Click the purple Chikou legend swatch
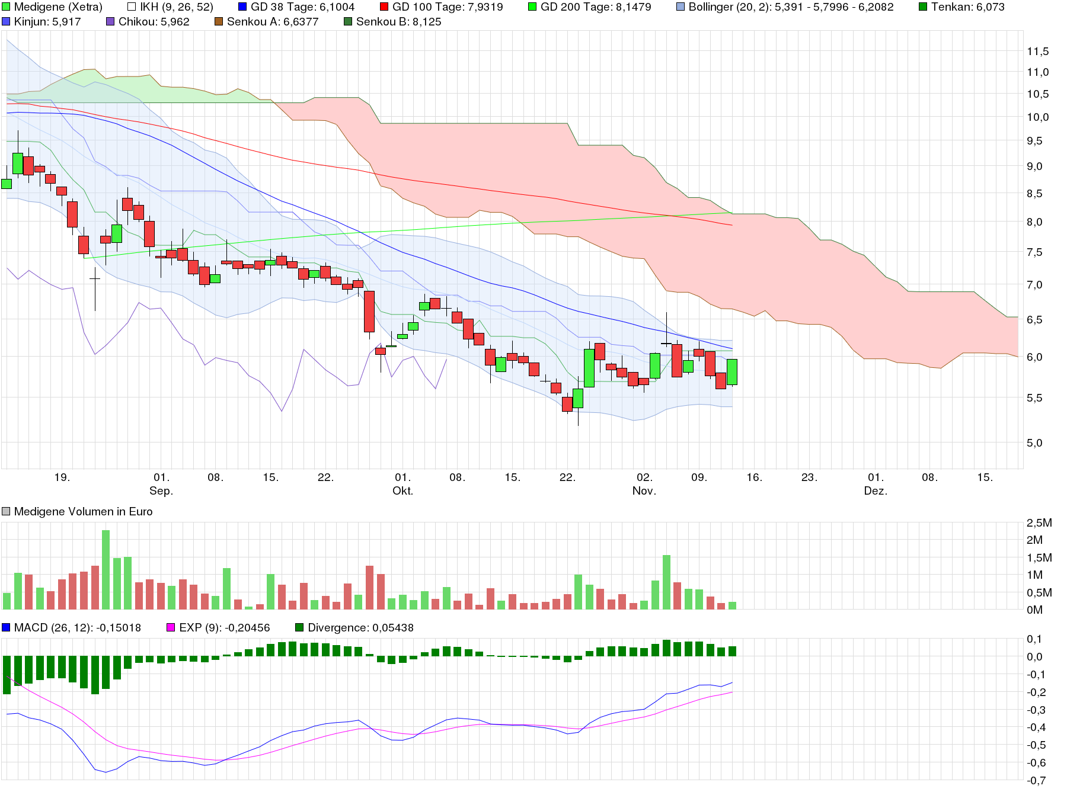 [110, 22]
